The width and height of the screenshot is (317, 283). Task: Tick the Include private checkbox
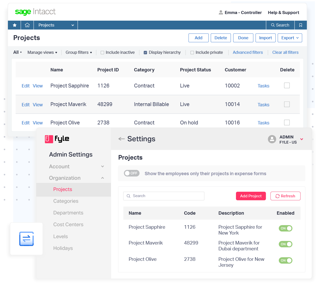tap(192, 53)
